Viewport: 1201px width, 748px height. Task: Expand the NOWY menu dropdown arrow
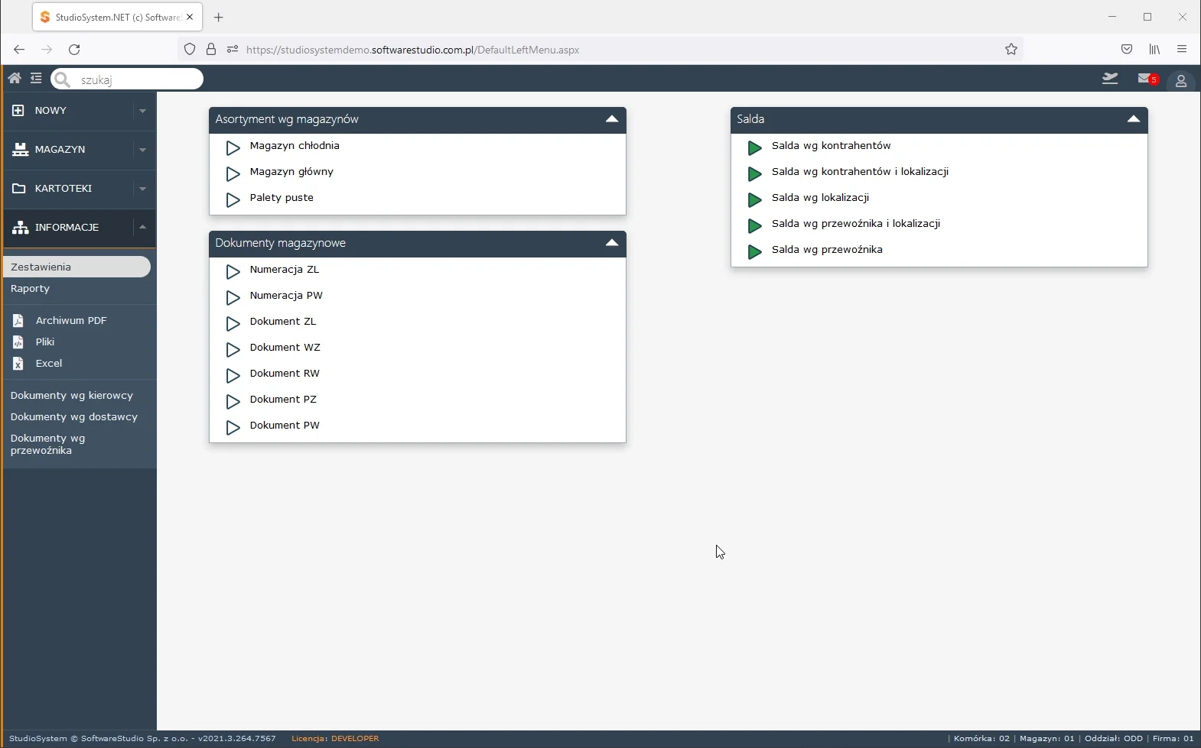click(142, 111)
